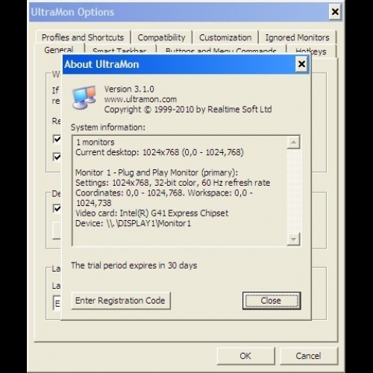Image resolution: width=373 pixels, height=373 pixels.
Task: Click the Enter Registration Code button
Action: [121, 301]
